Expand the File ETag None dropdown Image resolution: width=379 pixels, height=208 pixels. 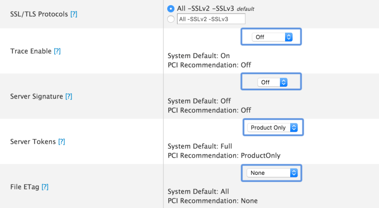point(272,173)
